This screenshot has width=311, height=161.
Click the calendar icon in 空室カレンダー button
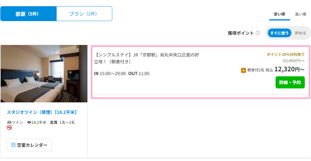(x=13, y=145)
